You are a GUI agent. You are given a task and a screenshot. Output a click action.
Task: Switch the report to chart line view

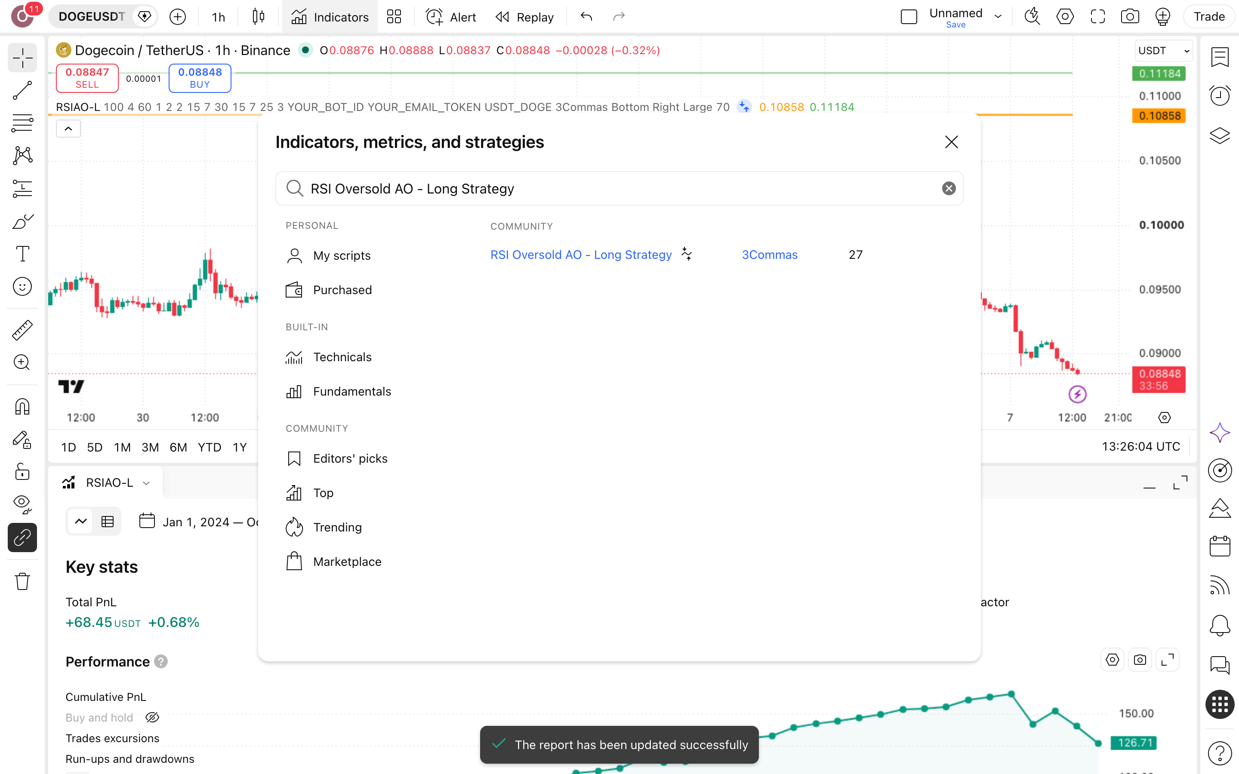point(80,522)
